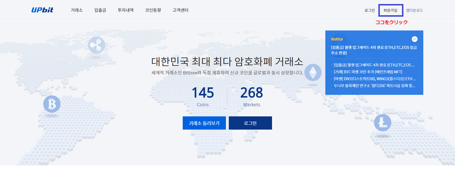
Task: Click the UPbit logo
Action: (42, 10)
